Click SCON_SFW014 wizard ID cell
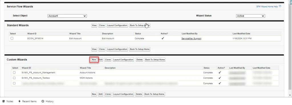Screen dimensions: 292x105 coord(35,39)
